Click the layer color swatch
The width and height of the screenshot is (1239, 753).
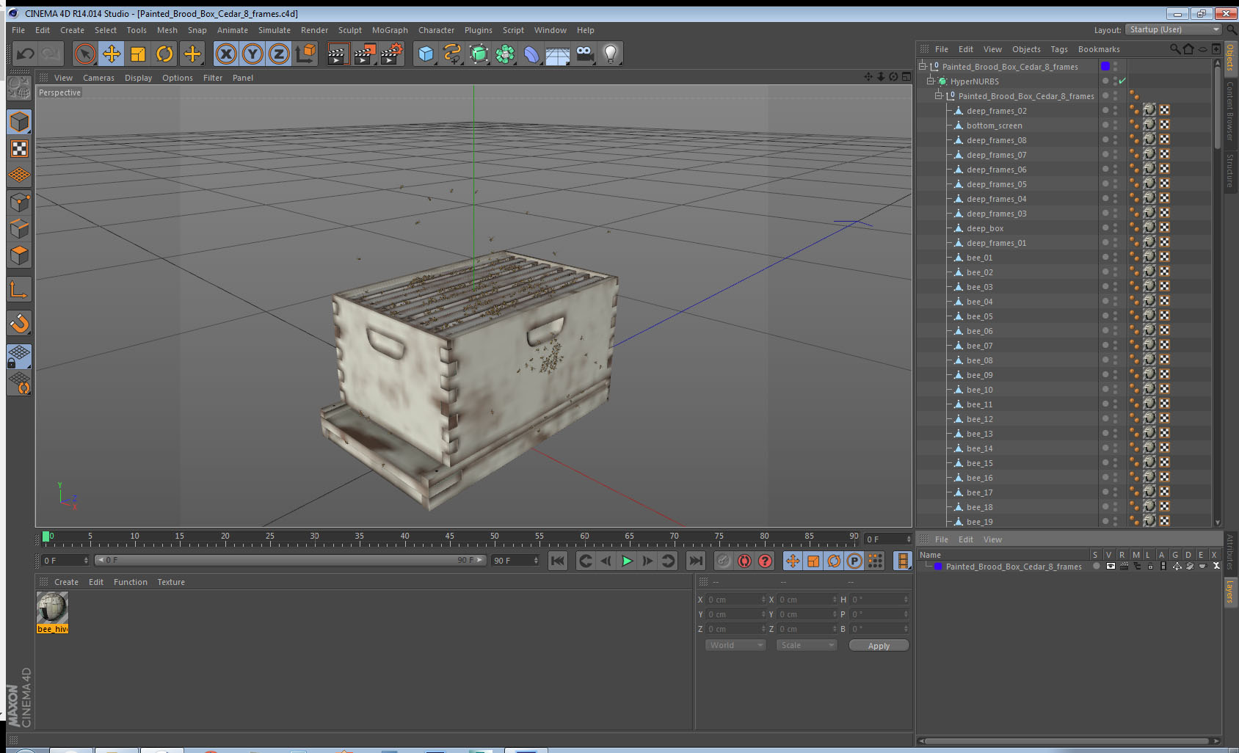938,567
